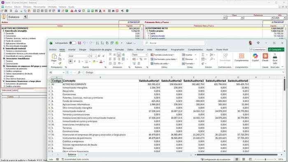This screenshot has width=288, height=162.
Task: Click the AutoSum sigma icon
Action: click(203, 55)
